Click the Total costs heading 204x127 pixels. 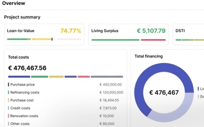pos(19,57)
